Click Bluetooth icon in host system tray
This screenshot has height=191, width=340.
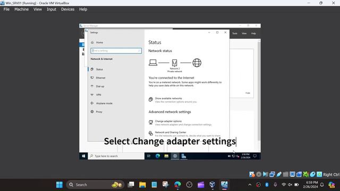tap(267, 185)
